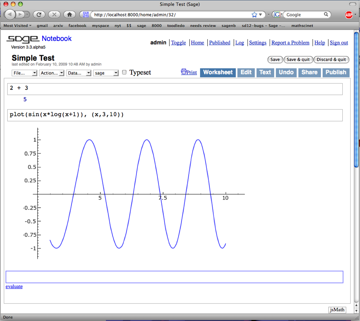The image size is (360, 321).
Task: Click the Save & quit button
Action: coord(298,60)
